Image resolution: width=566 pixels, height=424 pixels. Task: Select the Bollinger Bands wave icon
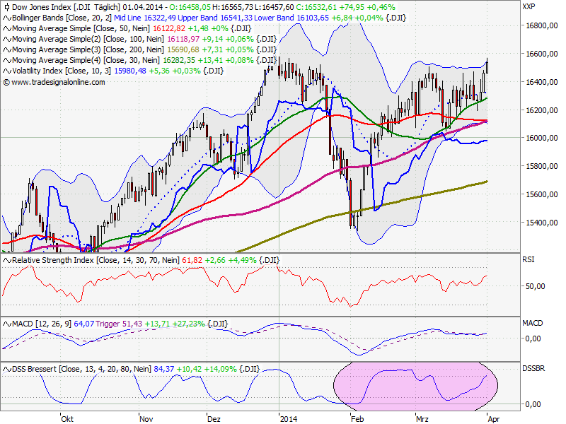6,18
